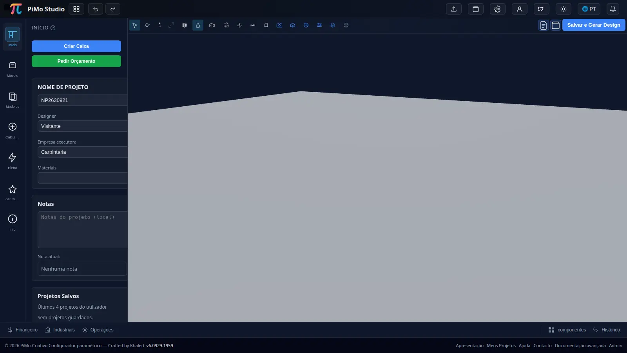Click the ruler measurement icon
The width and height of the screenshot is (627, 353).
tap(253, 25)
